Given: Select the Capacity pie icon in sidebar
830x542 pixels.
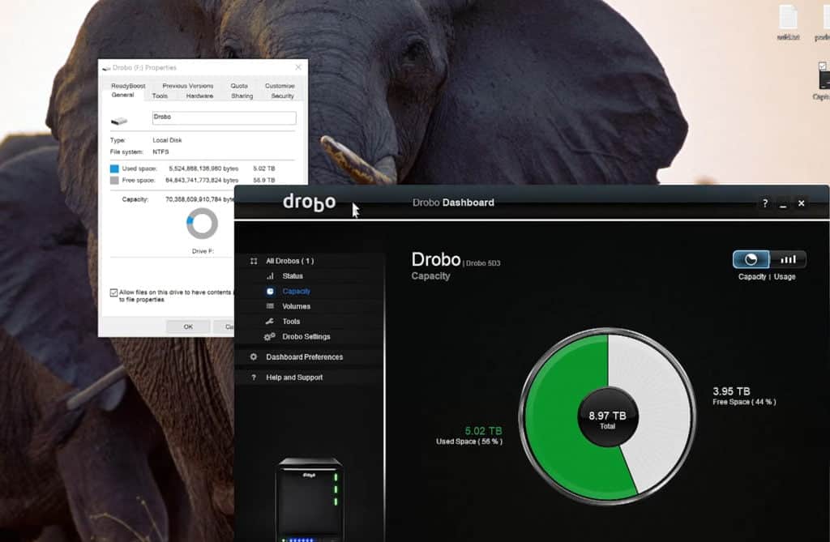Looking at the screenshot, I should pyautogui.click(x=270, y=291).
